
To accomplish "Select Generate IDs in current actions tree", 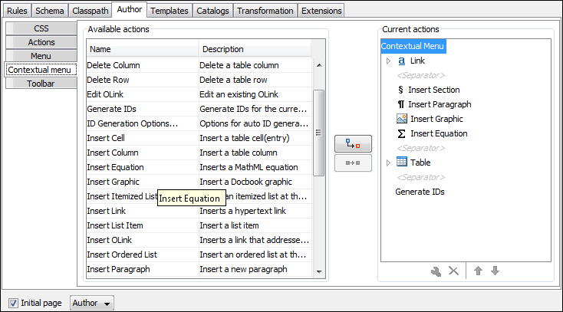I will click(420, 192).
